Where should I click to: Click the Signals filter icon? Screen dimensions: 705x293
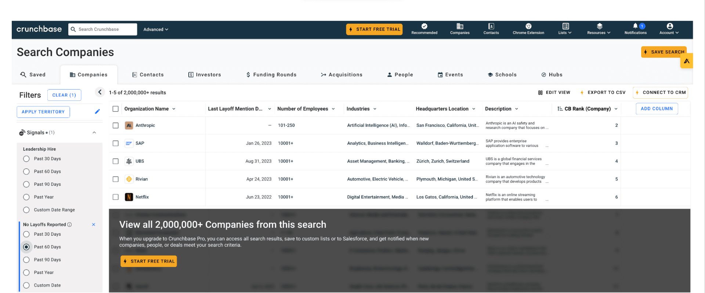pos(22,132)
